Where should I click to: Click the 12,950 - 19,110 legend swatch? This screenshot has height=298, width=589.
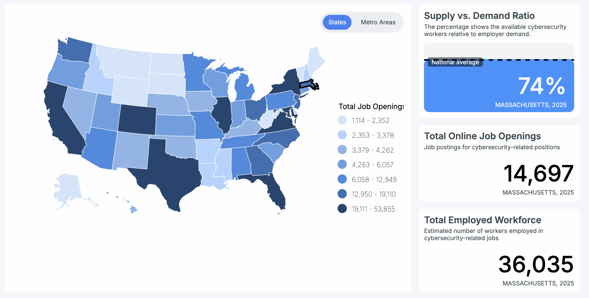coord(342,194)
